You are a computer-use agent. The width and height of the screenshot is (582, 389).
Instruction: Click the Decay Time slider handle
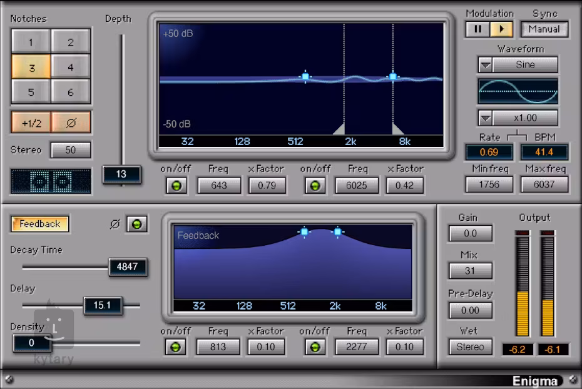(128, 267)
